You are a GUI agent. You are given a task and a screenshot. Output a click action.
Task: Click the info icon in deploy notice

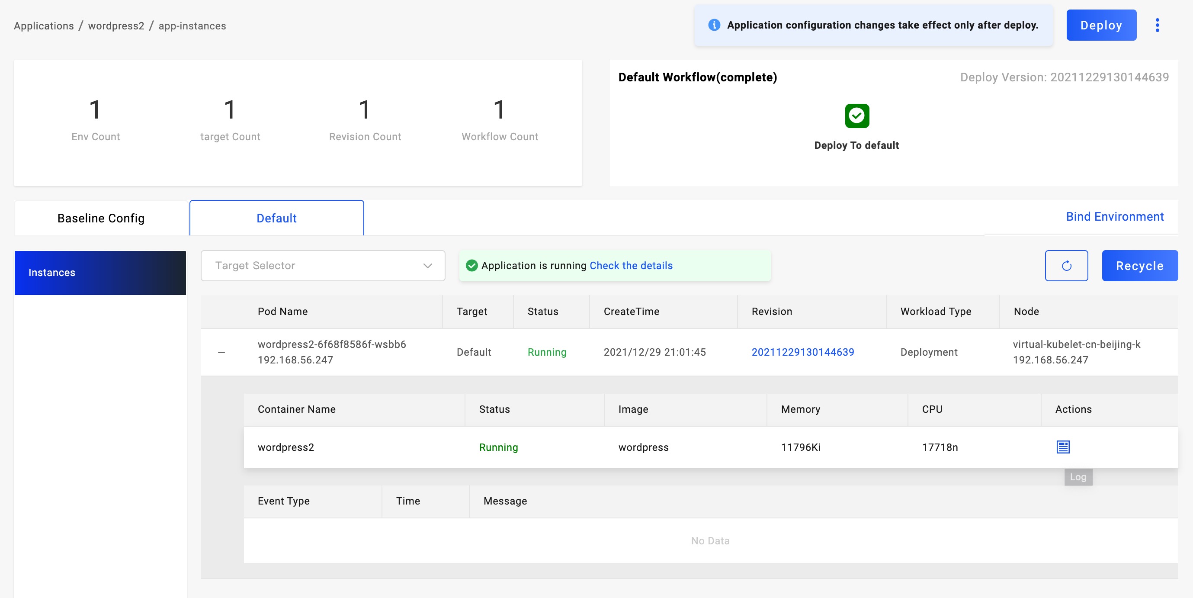click(714, 25)
